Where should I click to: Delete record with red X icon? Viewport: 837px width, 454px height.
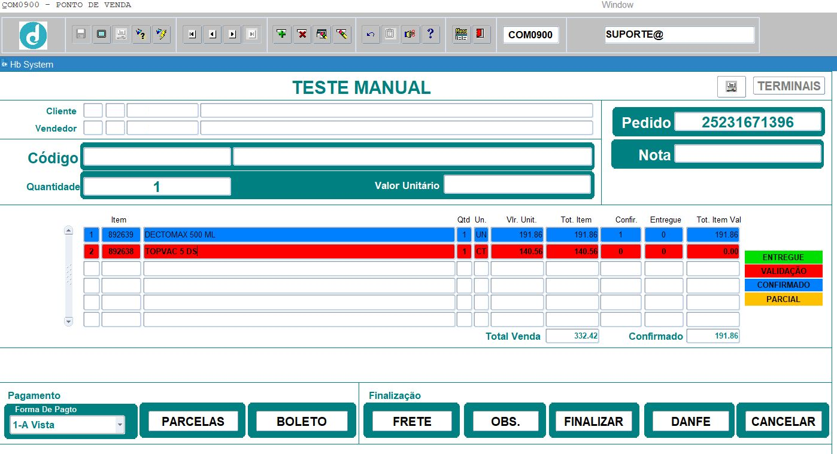302,34
